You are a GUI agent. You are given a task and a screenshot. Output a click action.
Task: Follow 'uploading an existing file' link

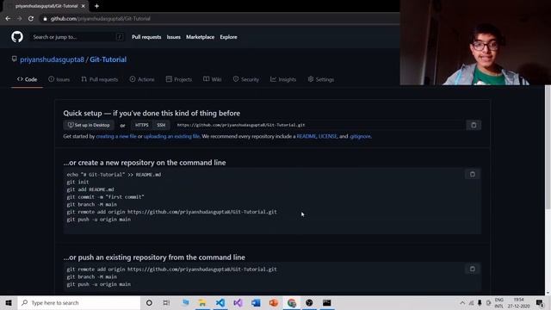[171, 136]
